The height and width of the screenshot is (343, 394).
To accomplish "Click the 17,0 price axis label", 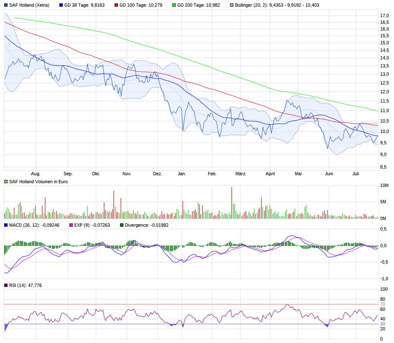I will coord(384,15).
